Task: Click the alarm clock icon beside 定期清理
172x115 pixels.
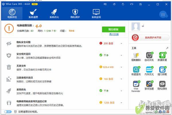Action: (15, 112)
